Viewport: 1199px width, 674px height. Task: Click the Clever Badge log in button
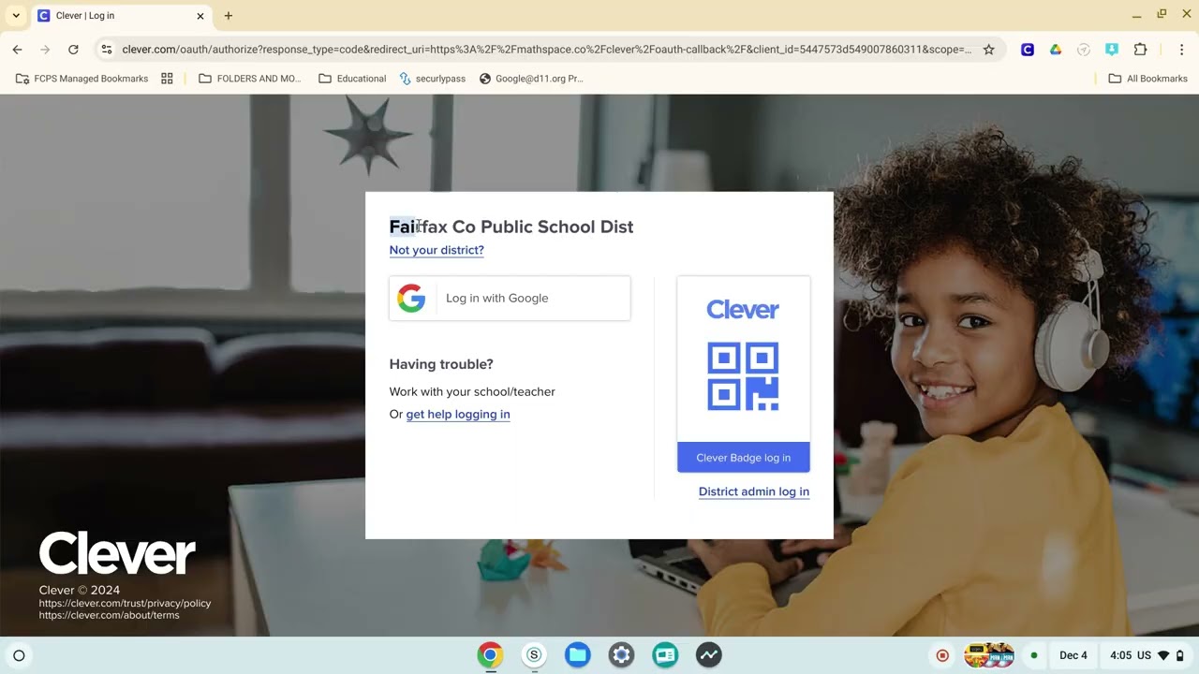(744, 458)
